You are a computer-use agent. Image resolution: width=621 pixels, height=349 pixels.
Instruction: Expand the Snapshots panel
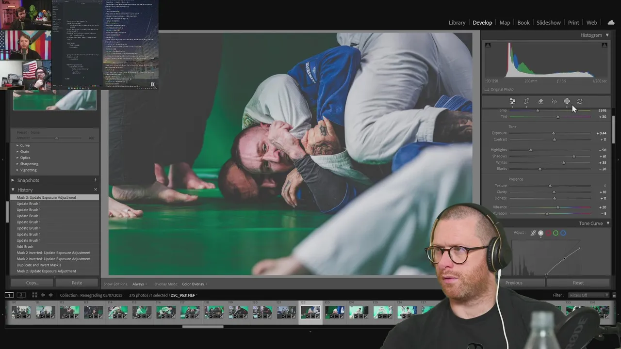tap(13, 180)
